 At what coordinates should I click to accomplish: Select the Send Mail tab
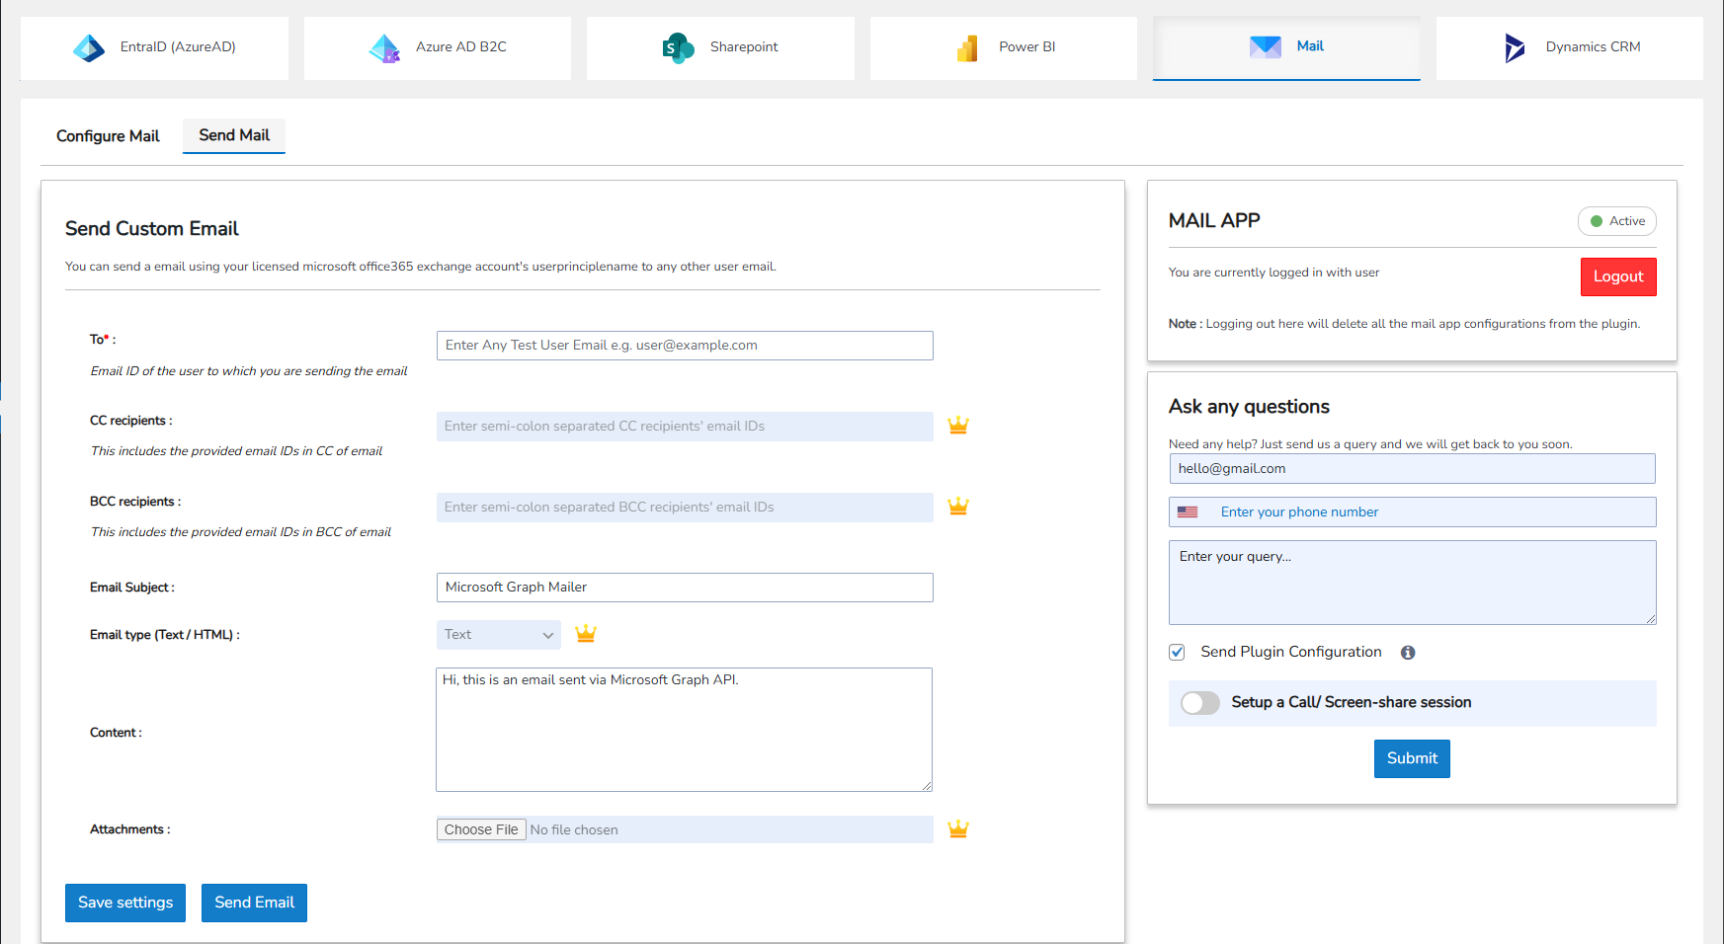[233, 135]
